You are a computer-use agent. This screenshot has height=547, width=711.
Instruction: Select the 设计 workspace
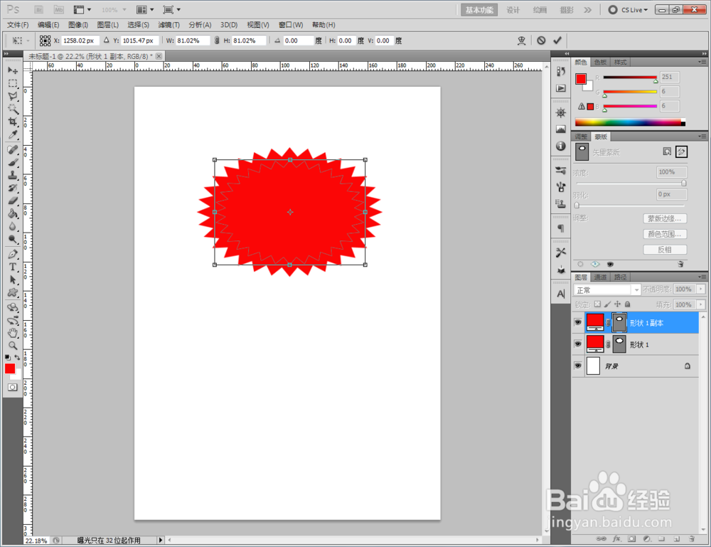pyautogui.click(x=513, y=10)
